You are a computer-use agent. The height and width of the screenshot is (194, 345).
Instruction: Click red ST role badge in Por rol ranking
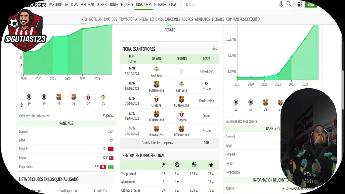click(111, 158)
